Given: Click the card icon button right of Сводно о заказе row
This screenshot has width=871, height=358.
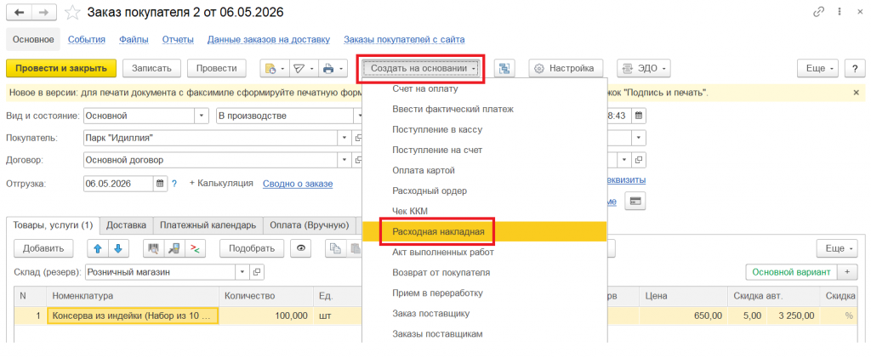Looking at the screenshot, I should (x=635, y=201).
